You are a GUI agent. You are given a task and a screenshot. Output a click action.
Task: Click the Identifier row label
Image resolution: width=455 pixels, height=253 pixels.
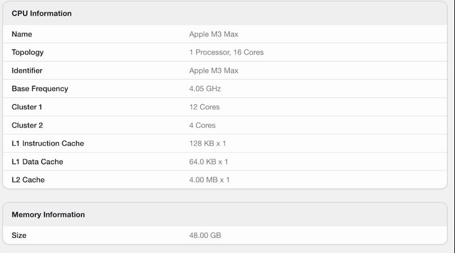[27, 70]
